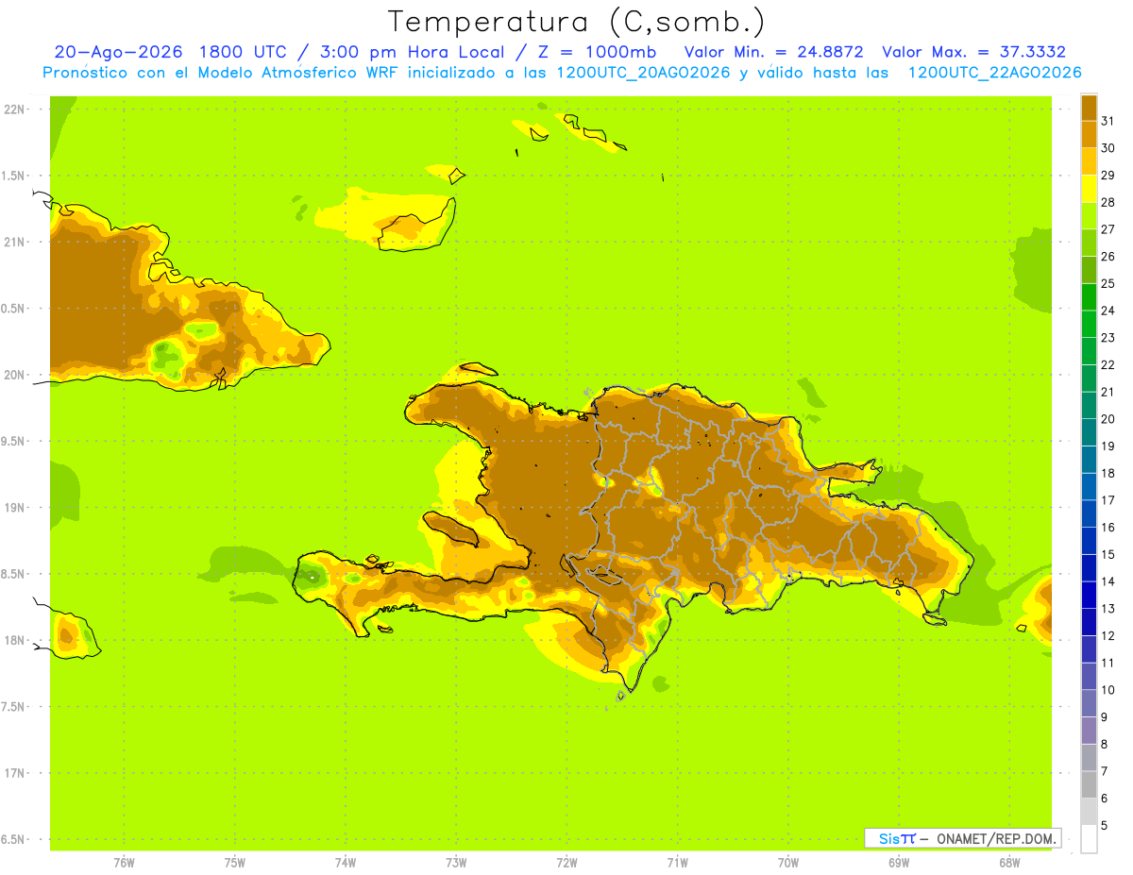1133x875 pixels.
Task: Click the "SisPI - ONAMET/REP.DOM." credit box
Action: coord(962,838)
